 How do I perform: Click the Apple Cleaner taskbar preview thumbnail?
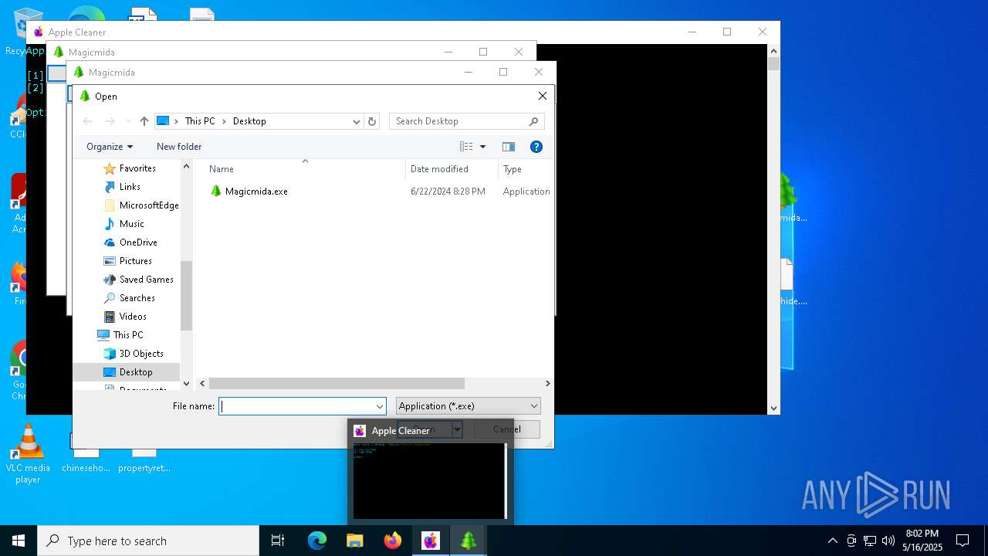[x=430, y=480]
